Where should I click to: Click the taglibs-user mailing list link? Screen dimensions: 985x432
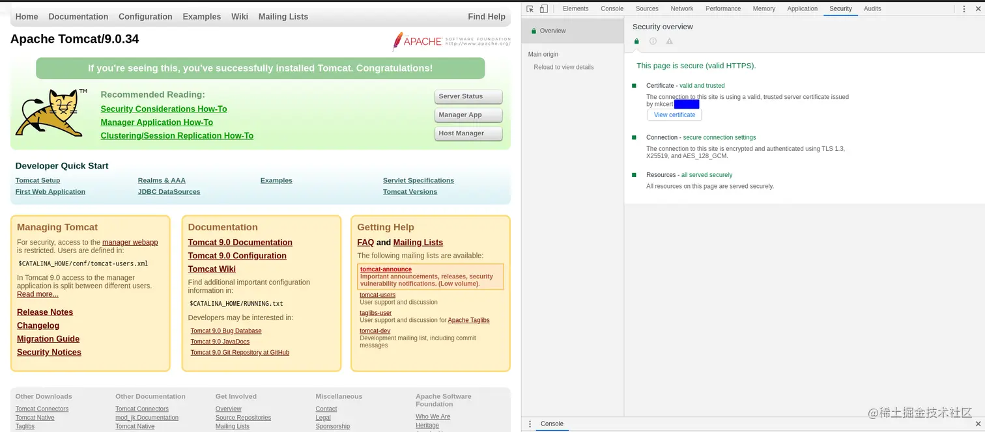point(375,313)
